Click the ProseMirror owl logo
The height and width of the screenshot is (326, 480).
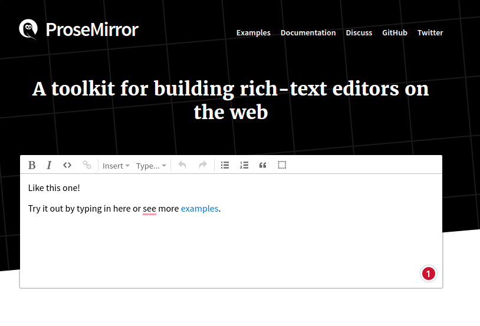point(28,29)
